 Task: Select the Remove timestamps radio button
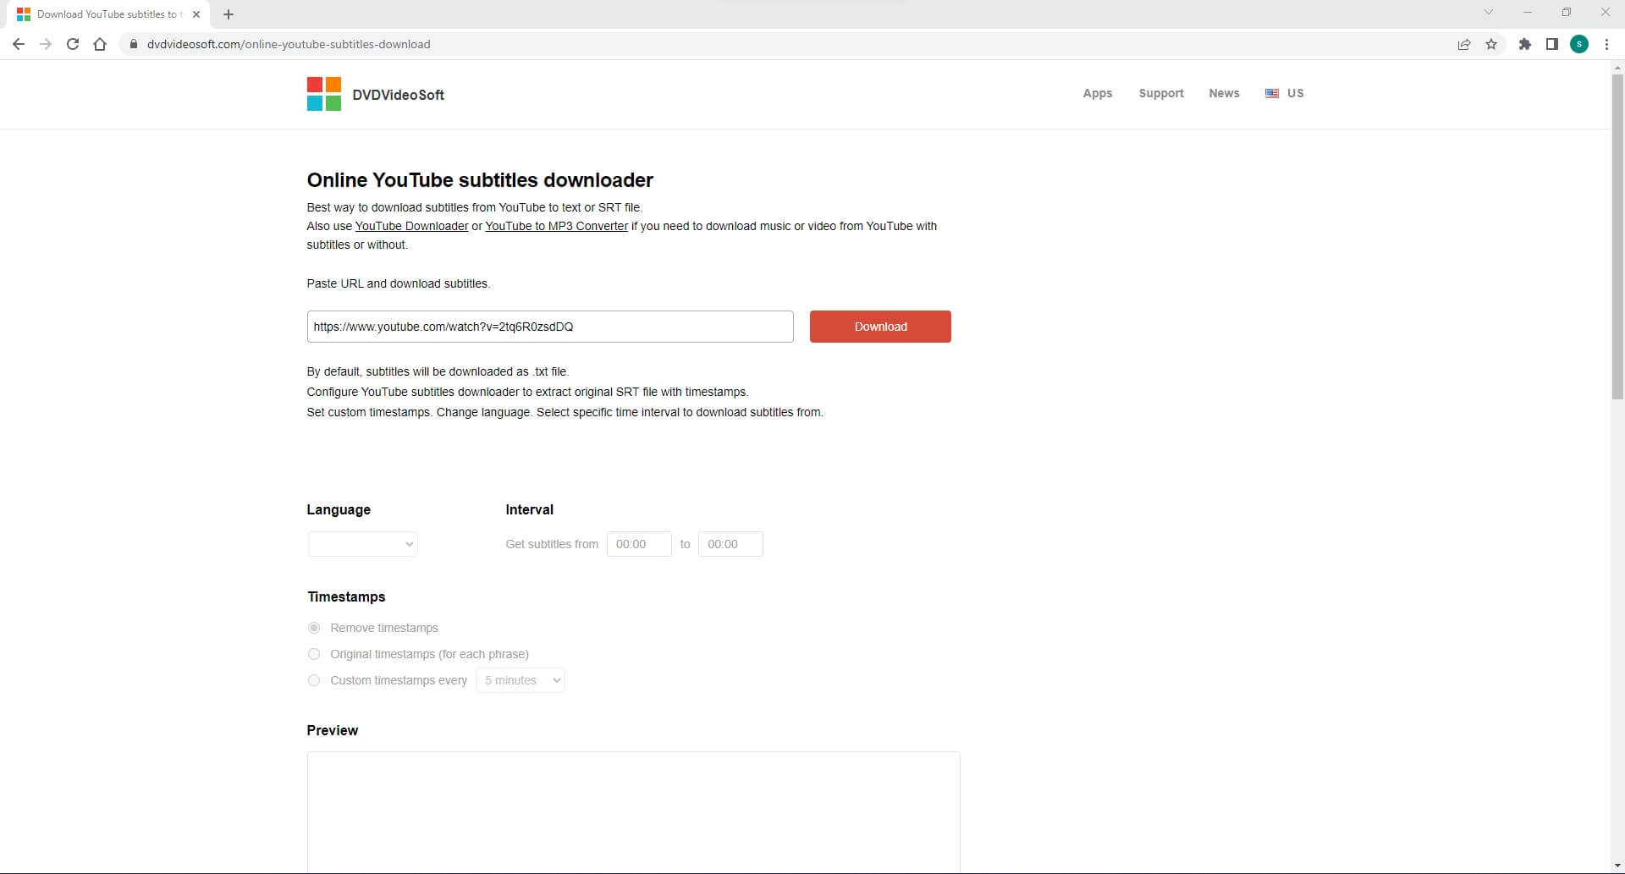click(x=314, y=628)
